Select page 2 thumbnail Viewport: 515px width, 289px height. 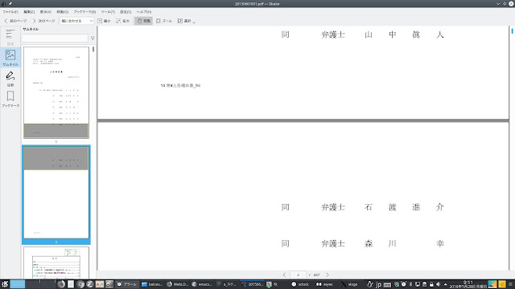point(56,193)
